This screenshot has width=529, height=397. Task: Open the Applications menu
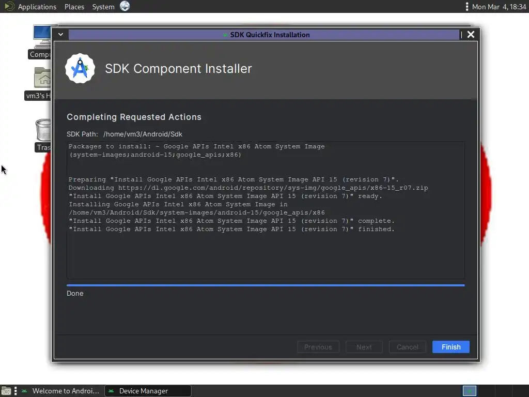tap(37, 7)
